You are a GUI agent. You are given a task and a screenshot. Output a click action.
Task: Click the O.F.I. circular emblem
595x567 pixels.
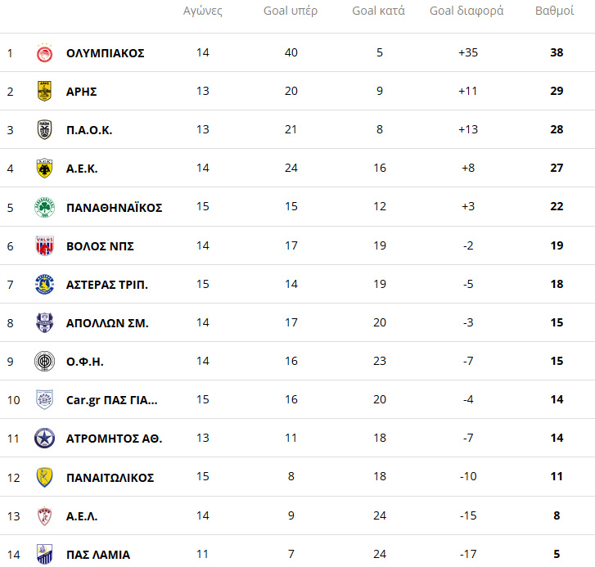click(44, 361)
